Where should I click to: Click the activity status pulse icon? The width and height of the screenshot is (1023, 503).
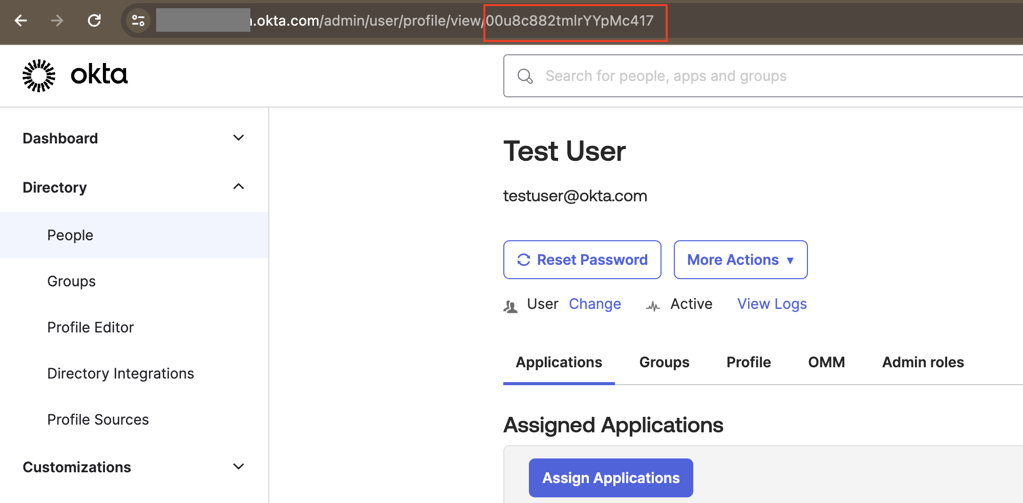pos(653,306)
